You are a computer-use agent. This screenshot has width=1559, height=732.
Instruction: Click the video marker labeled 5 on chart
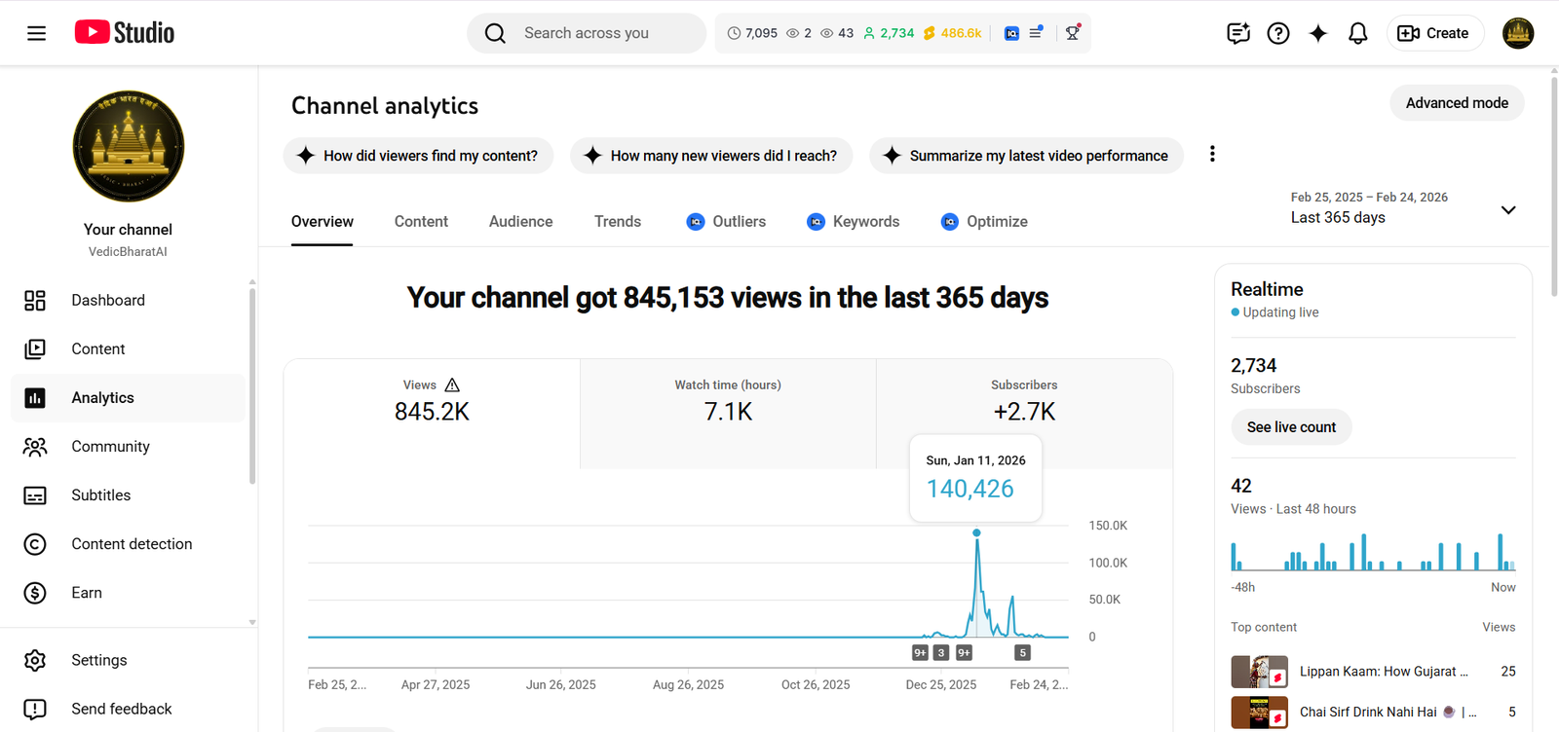(1022, 653)
